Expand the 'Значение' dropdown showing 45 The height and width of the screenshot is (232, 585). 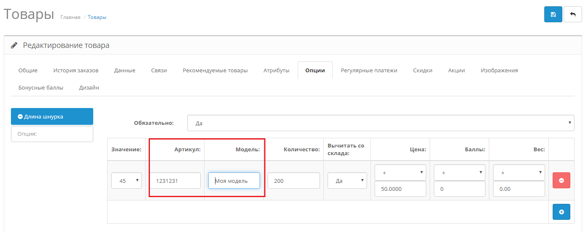pos(126,181)
